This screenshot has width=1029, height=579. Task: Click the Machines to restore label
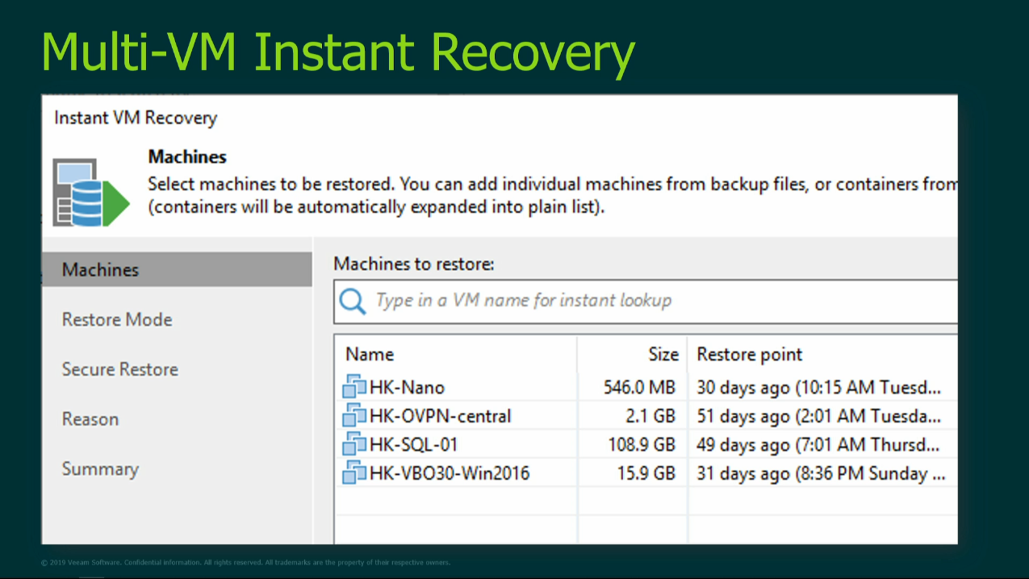[x=414, y=264]
